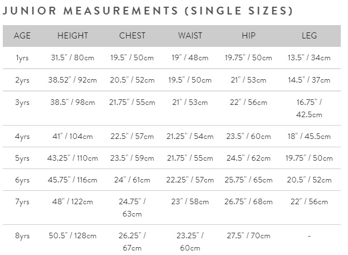Select the LEG column header
This screenshot has width=348, height=255.
(x=309, y=36)
